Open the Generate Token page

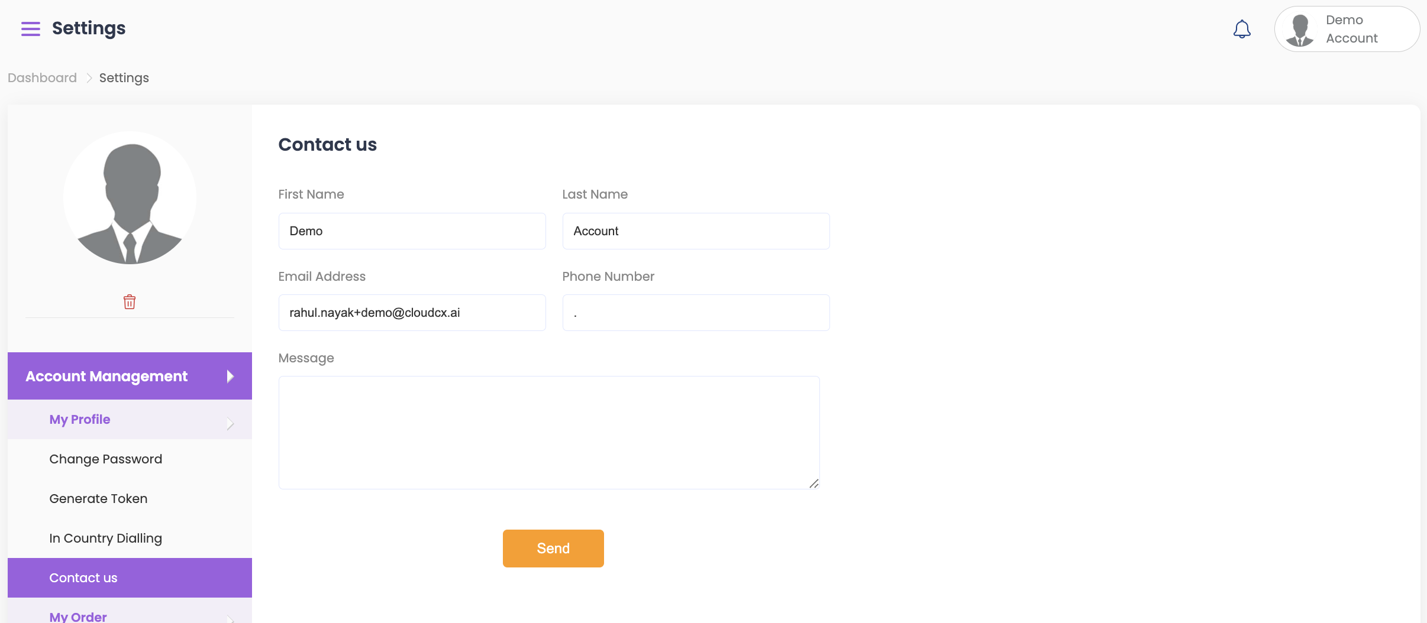click(x=98, y=499)
